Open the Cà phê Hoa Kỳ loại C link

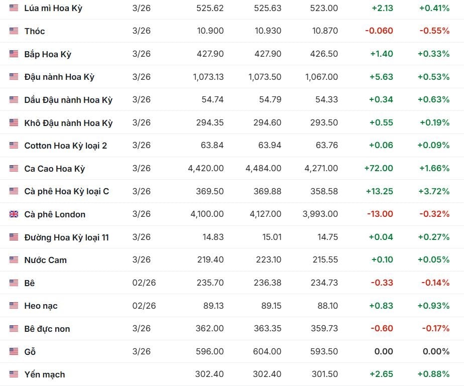(66, 191)
